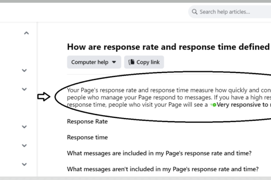The height and width of the screenshot is (180, 271).
Task: Click the bold Very responsive text
Action: 244,104
